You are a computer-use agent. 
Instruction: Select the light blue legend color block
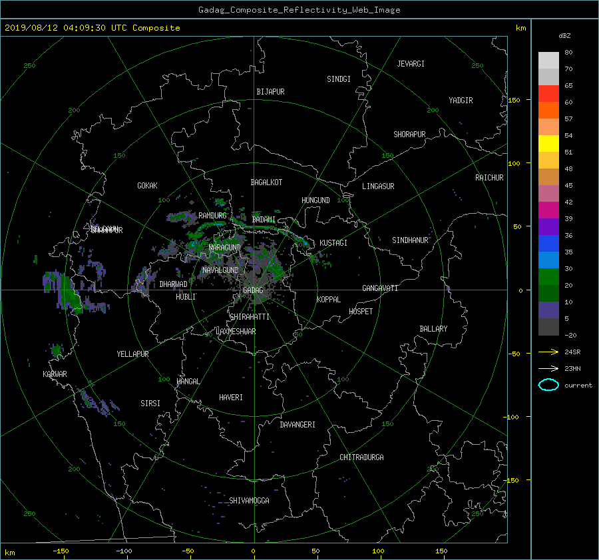(548, 260)
